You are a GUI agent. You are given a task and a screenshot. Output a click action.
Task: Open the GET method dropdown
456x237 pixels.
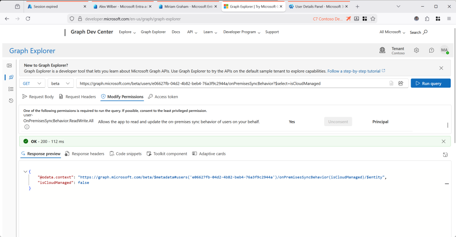pyautogui.click(x=33, y=83)
